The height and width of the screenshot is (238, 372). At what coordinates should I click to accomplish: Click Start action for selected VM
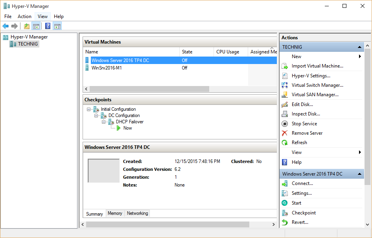pos(296,203)
